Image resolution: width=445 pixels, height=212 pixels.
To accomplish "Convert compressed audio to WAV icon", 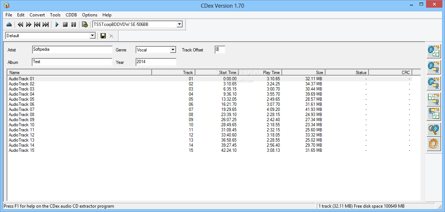I will coord(434,114).
